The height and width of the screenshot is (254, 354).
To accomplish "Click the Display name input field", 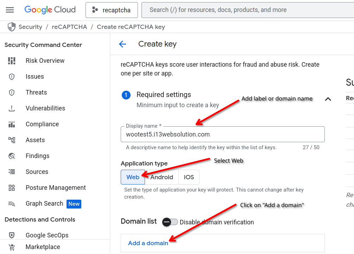I will click(x=223, y=134).
